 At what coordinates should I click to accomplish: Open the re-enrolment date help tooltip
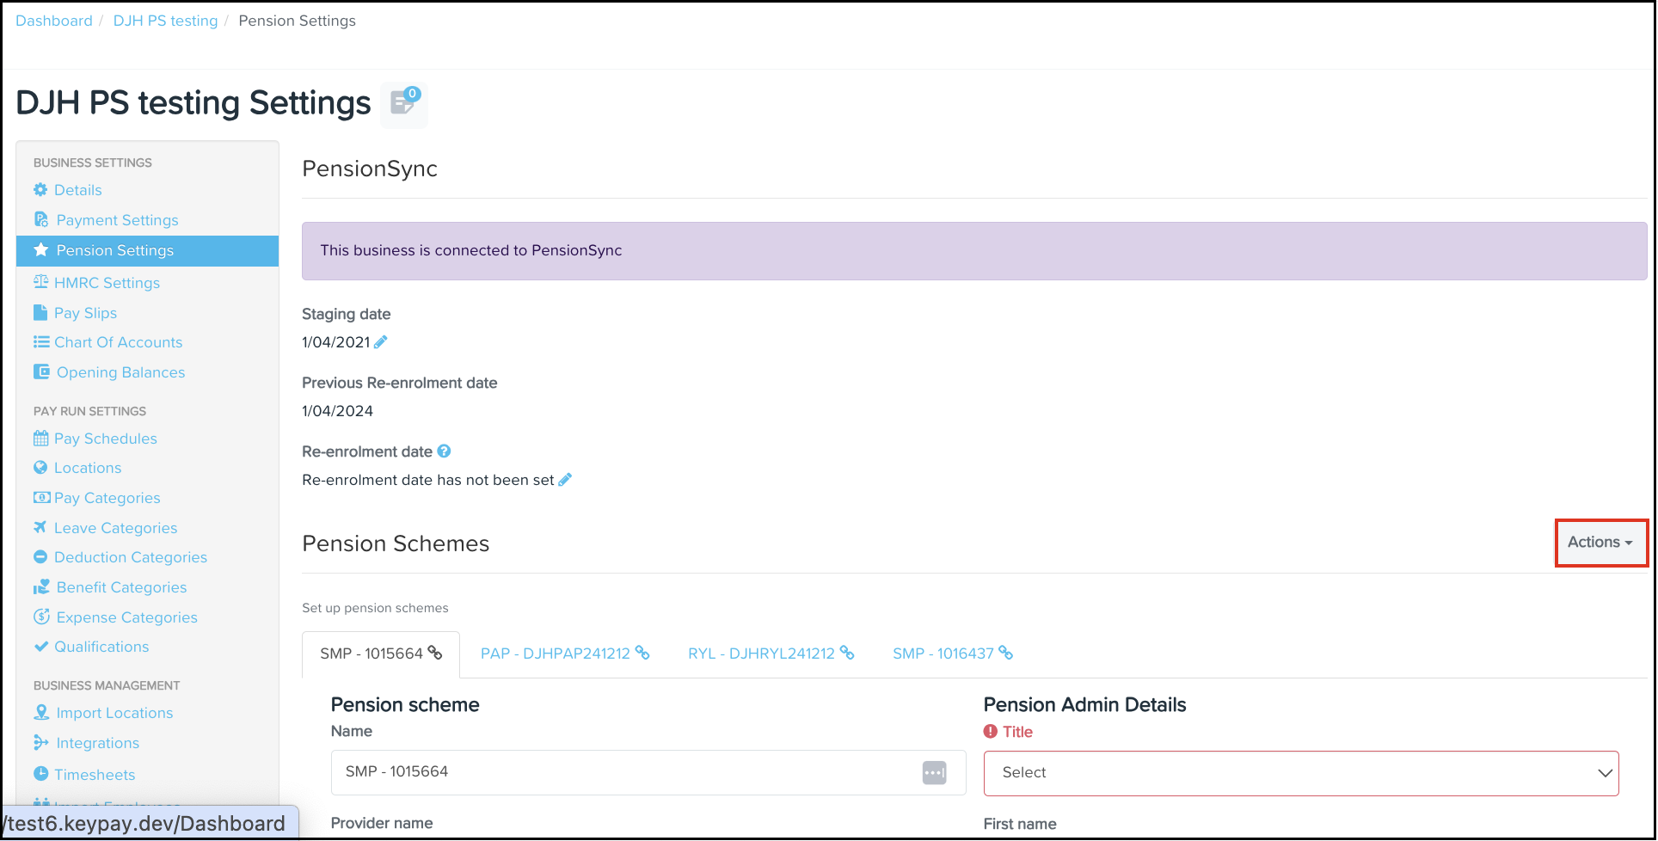point(444,451)
